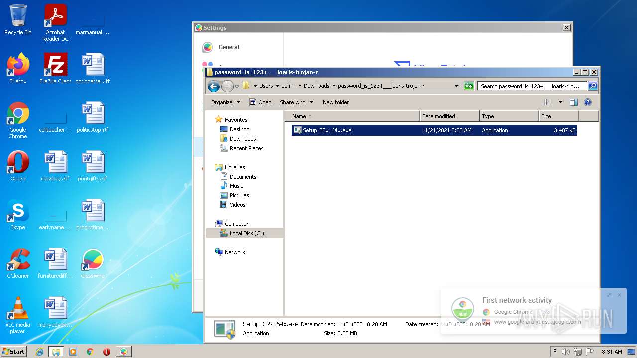Screen dimensions: 637x358
Task: Sort by the Date modified column
Action: tap(449, 116)
